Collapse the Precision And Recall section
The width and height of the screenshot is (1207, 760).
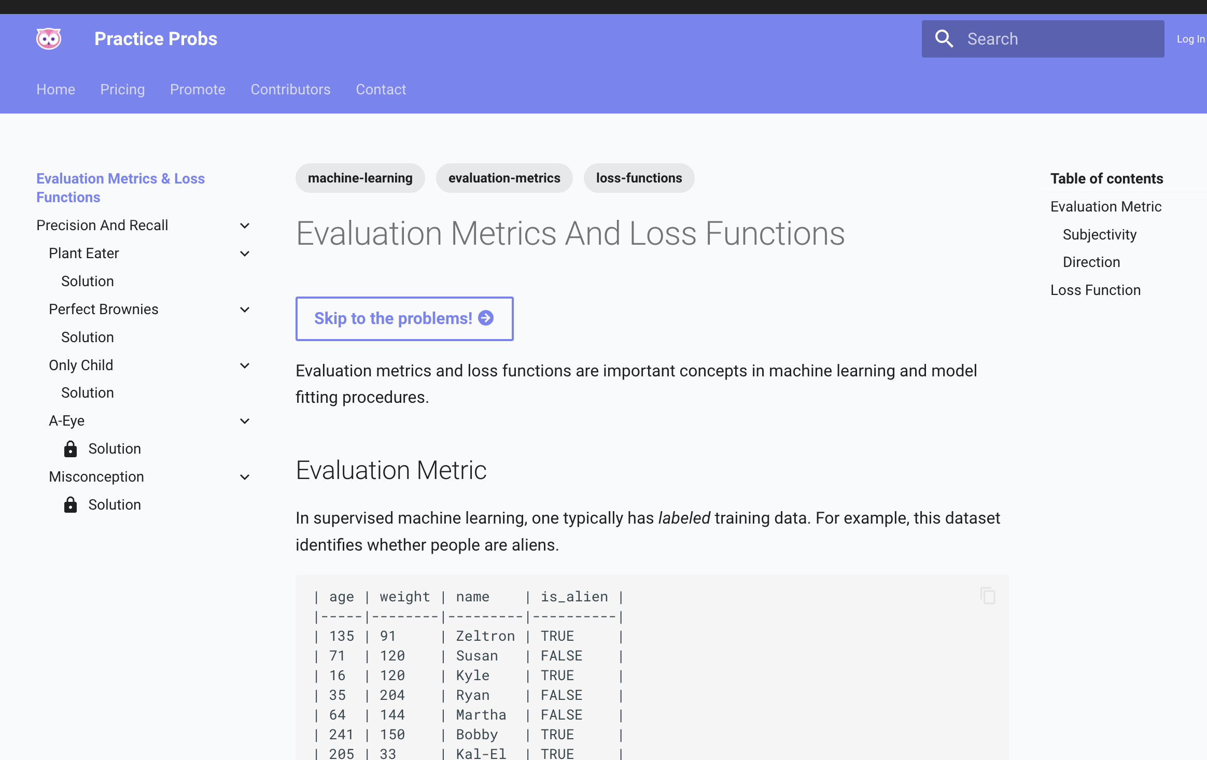(245, 226)
